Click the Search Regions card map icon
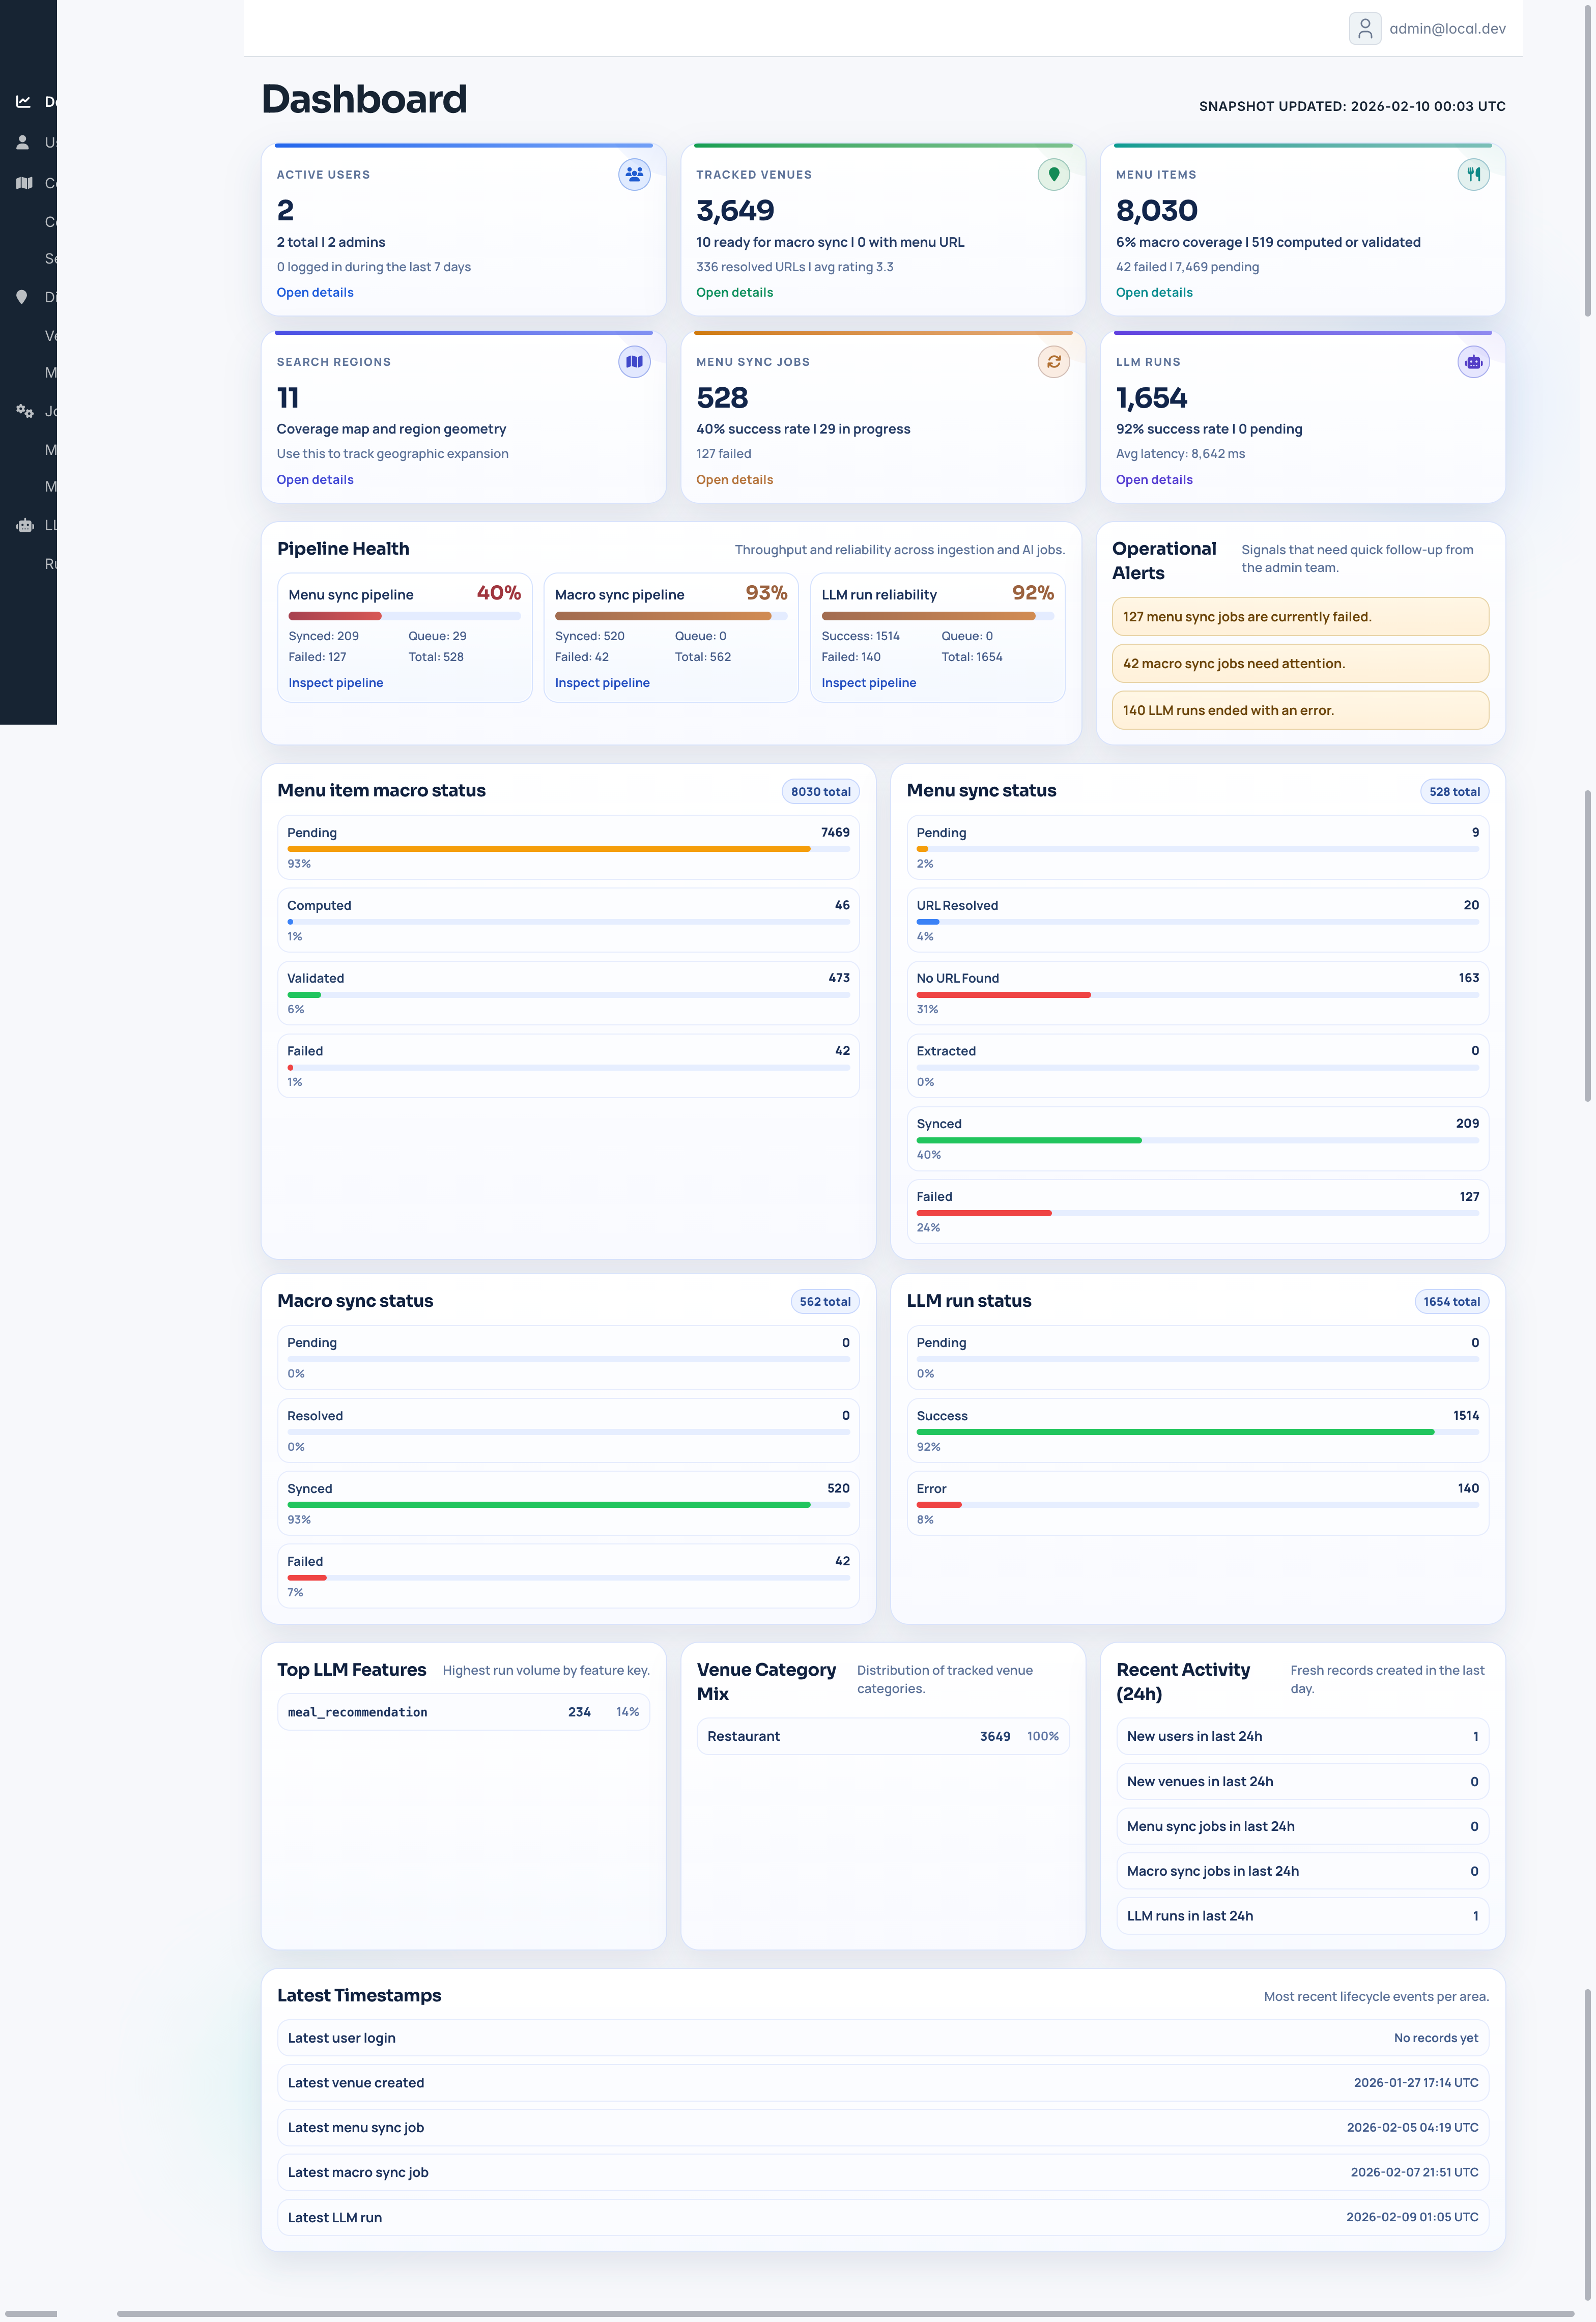This screenshot has height=2322, width=1596. point(634,362)
